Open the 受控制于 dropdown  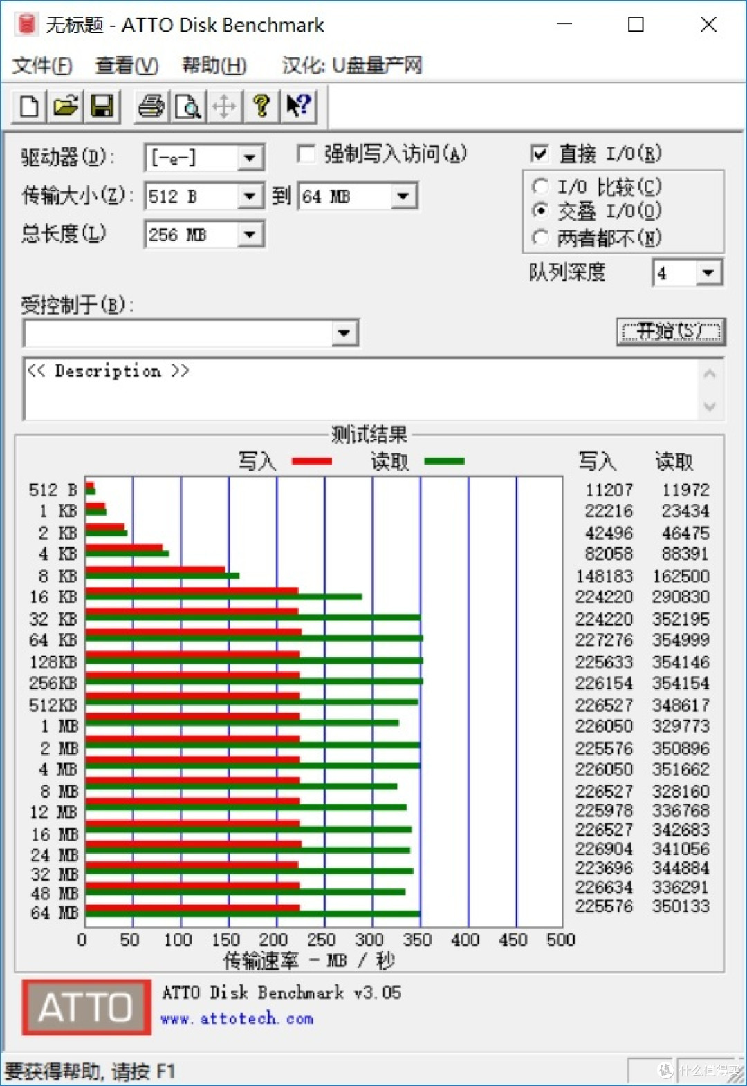pos(344,334)
